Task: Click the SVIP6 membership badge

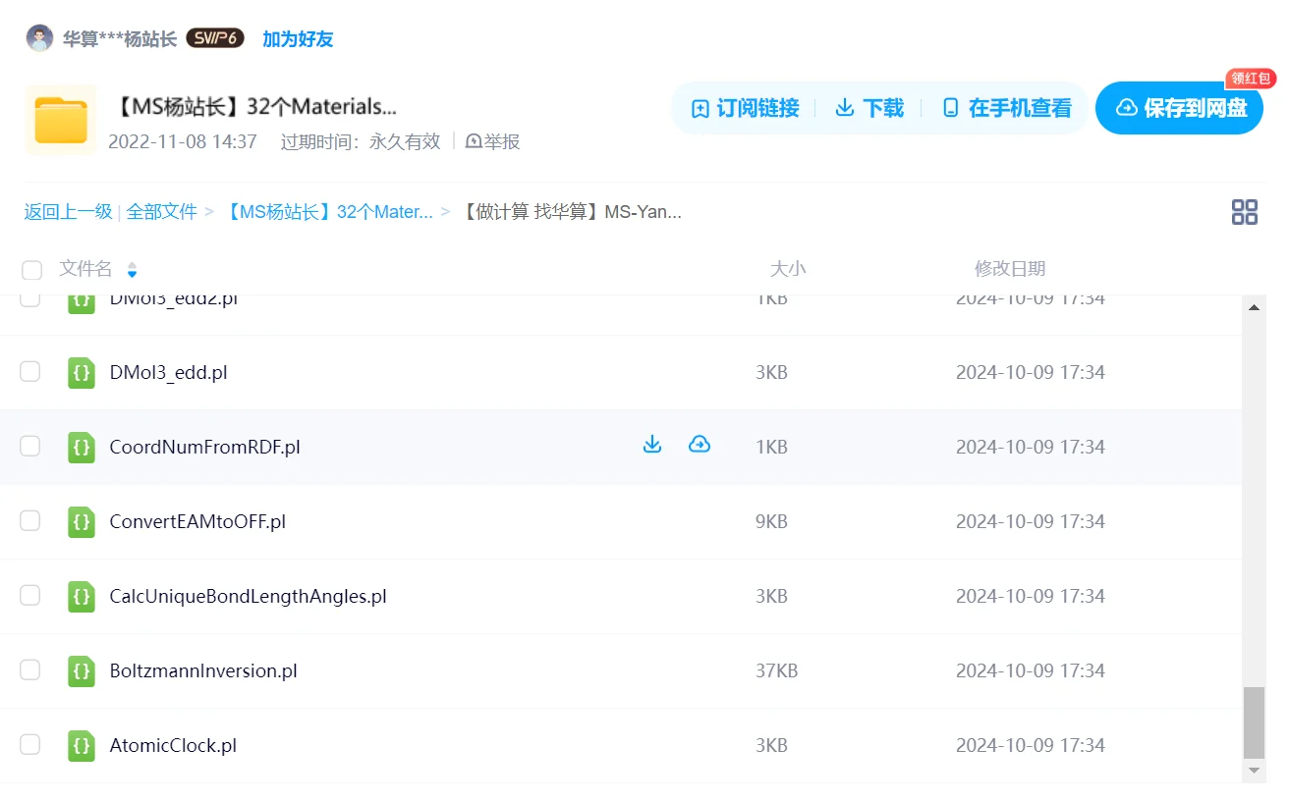Action: point(214,36)
